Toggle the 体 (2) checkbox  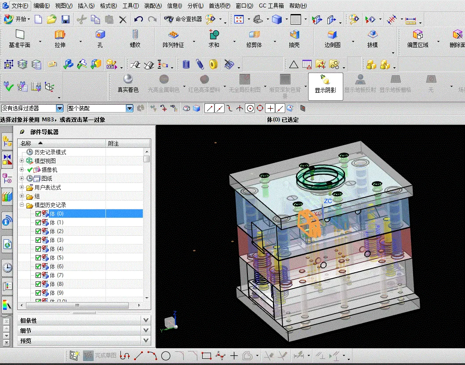tap(38, 231)
